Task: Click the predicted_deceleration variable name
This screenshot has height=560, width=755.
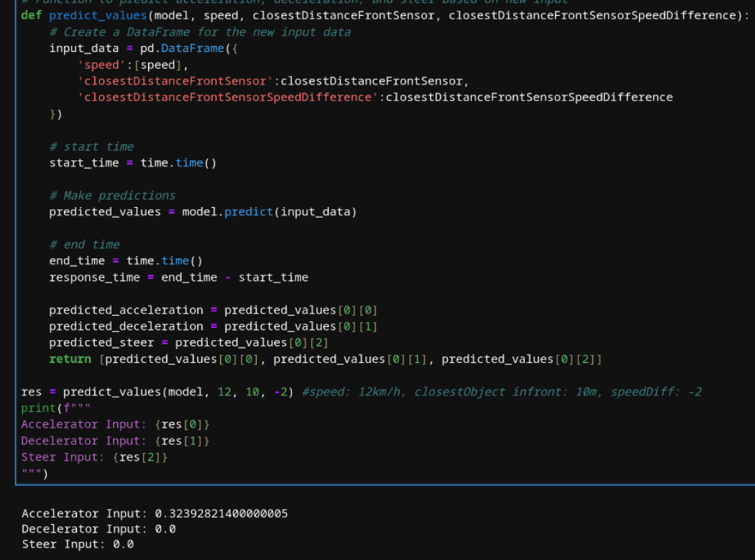Action: tap(126, 326)
